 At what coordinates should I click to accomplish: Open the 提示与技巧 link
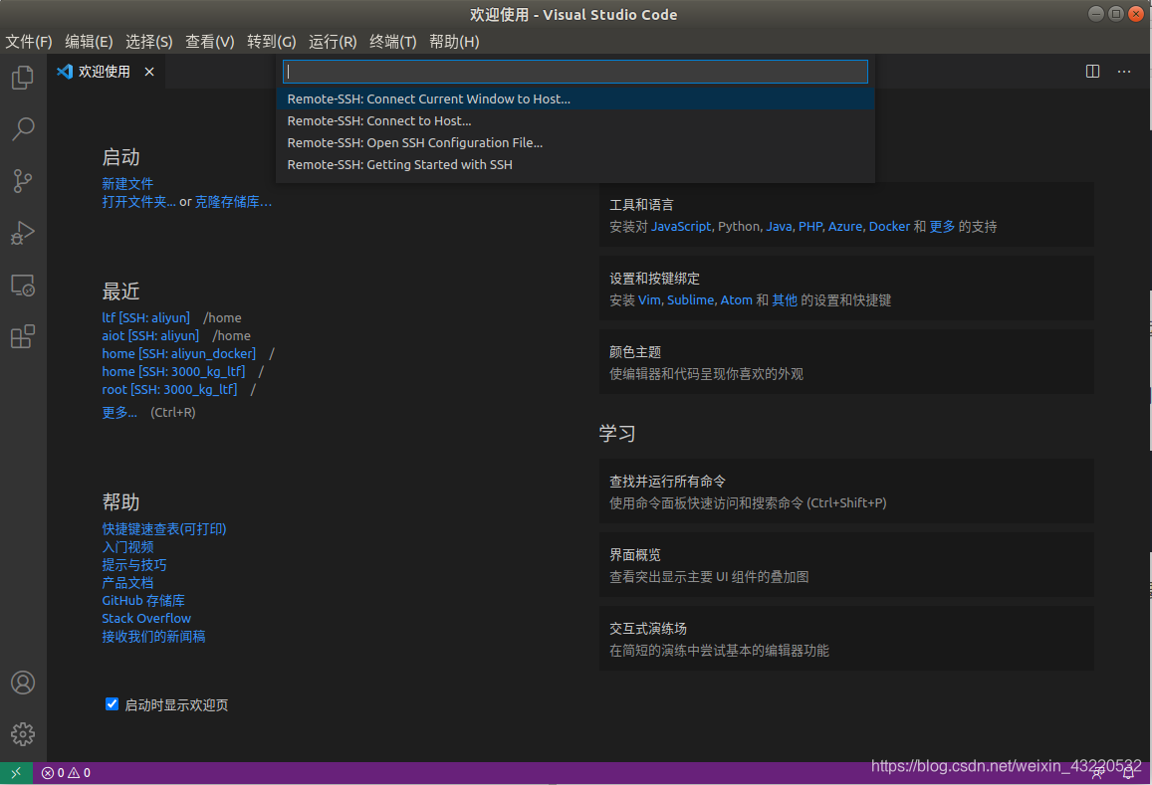tap(133, 565)
